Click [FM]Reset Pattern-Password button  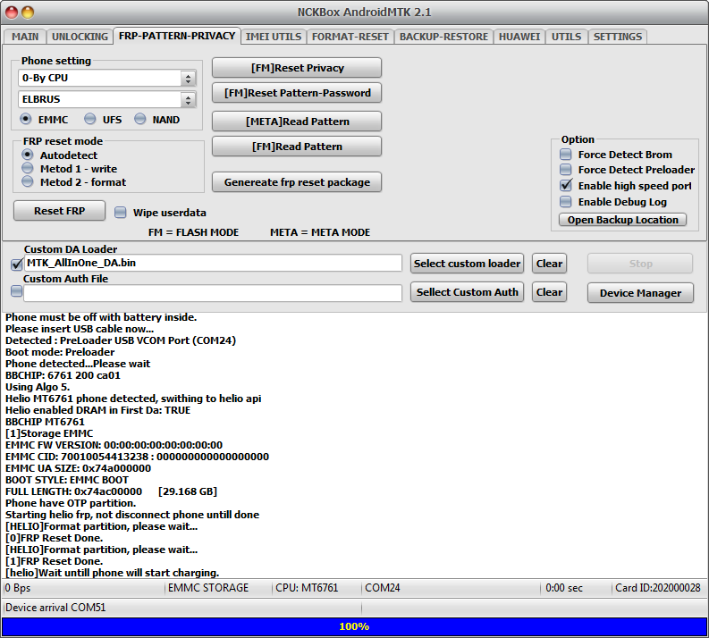(x=297, y=93)
